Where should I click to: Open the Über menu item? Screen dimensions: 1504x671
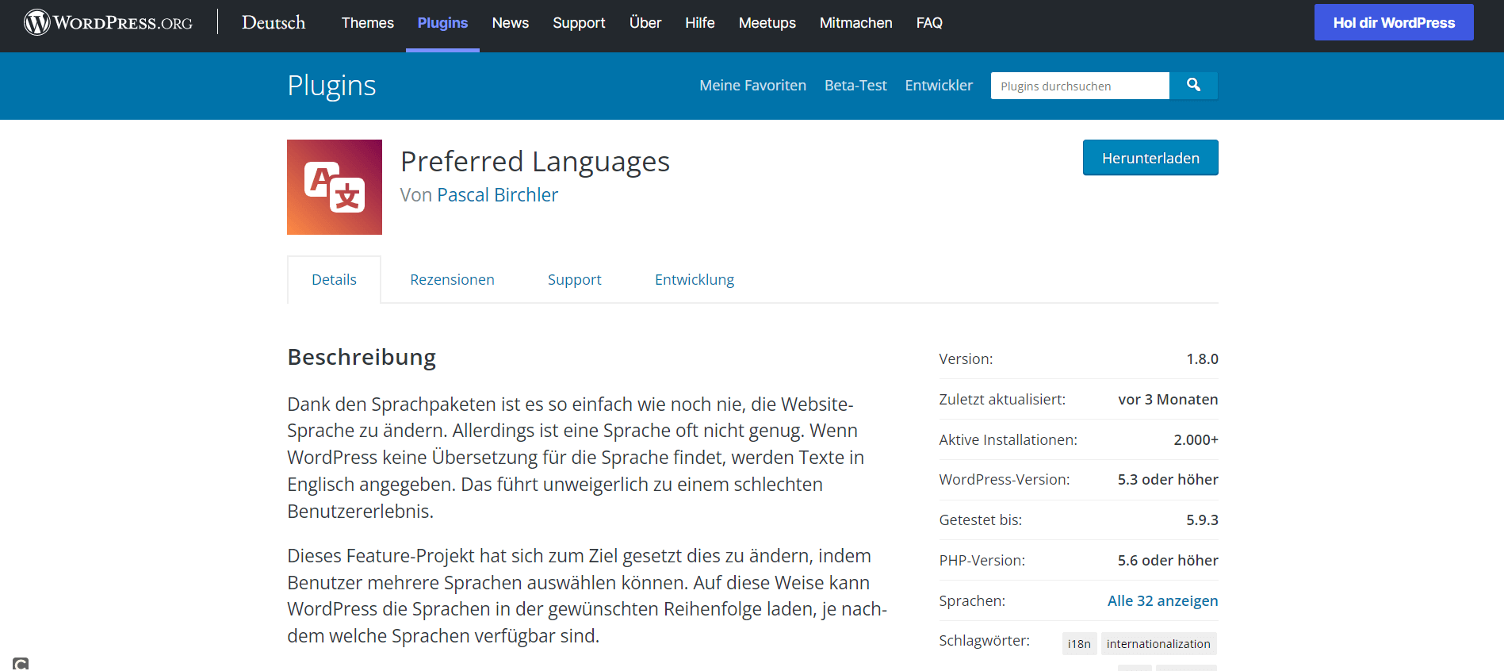(x=645, y=23)
